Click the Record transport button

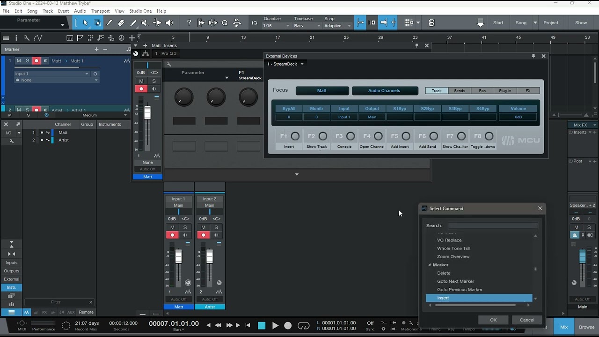point(288,325)
